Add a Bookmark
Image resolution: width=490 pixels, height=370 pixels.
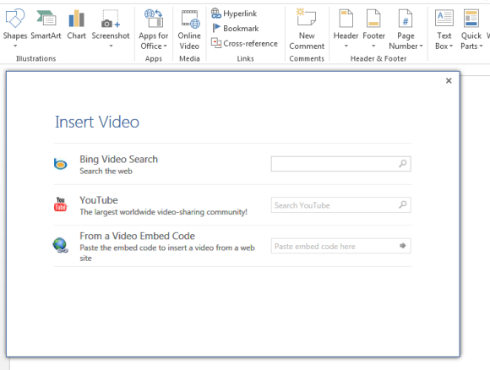[235, 29]
